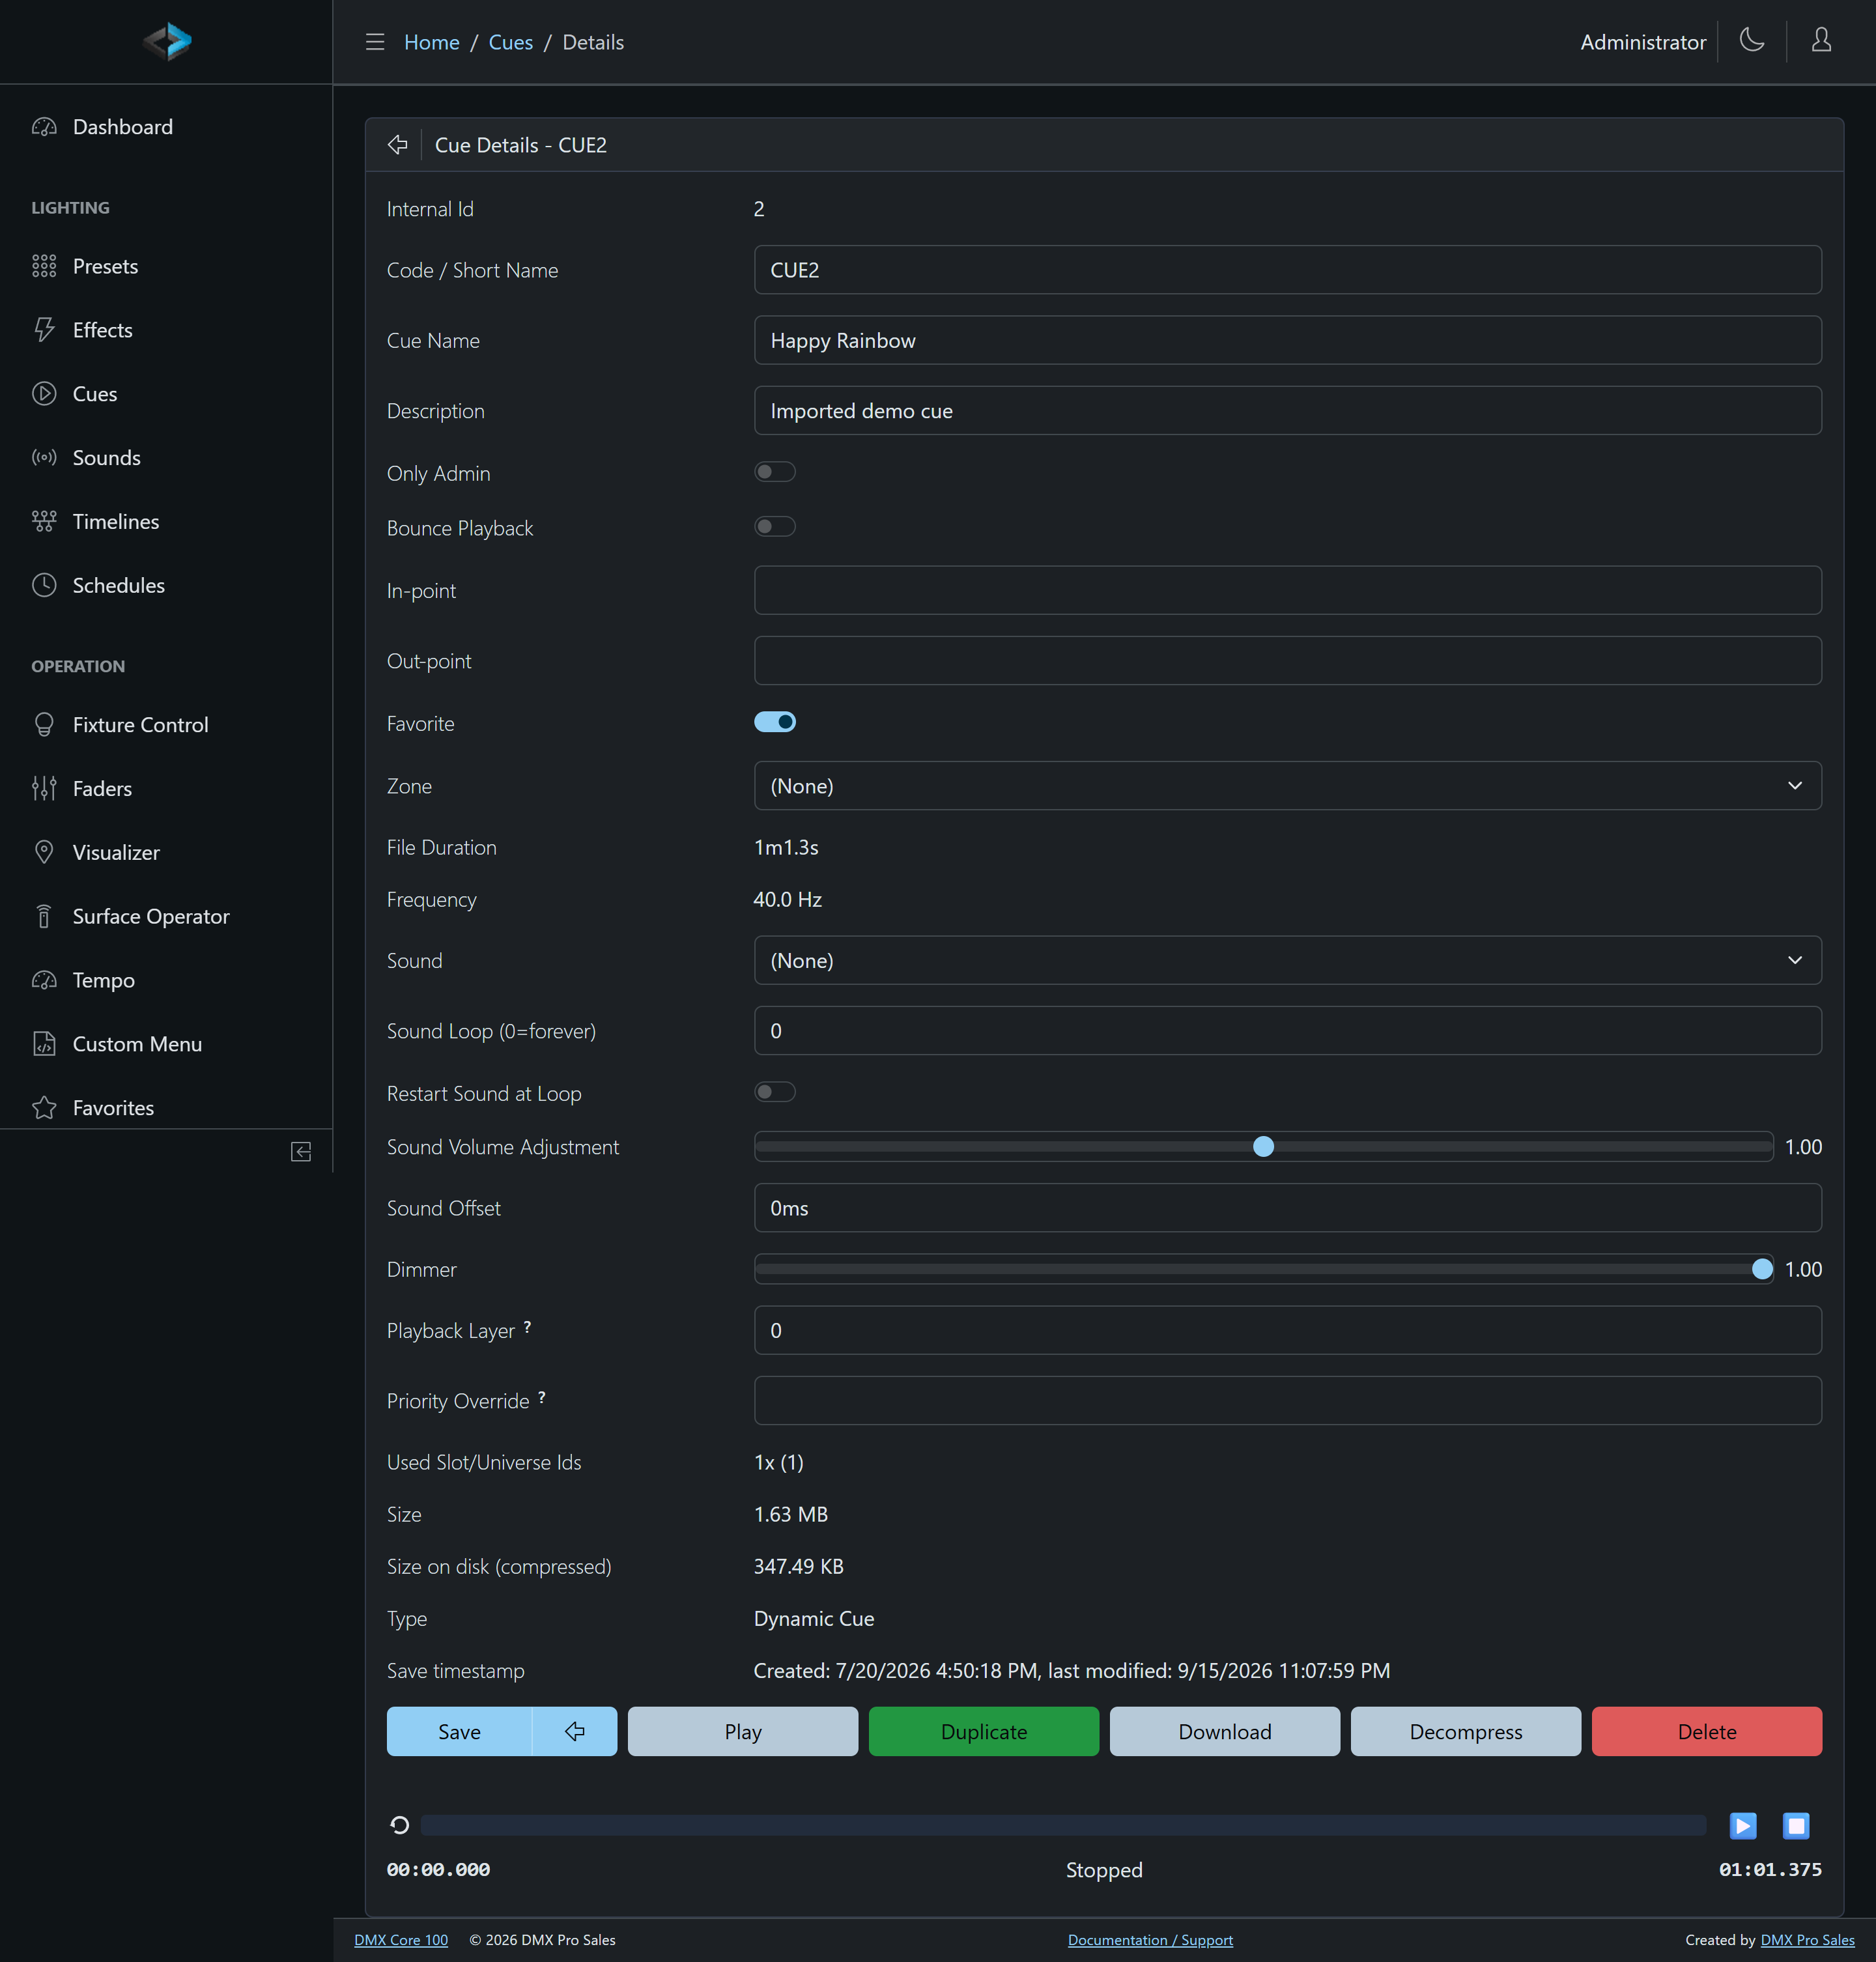Click the Sounds broadcast icon
1876x1962 pixels.
(44, 458)
